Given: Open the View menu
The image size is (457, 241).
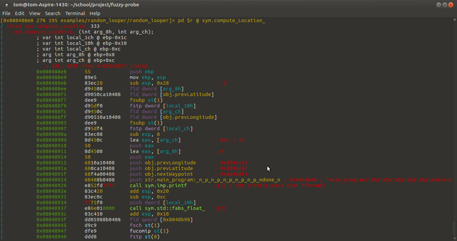Looking at the screenshot, I should point(34,13).
